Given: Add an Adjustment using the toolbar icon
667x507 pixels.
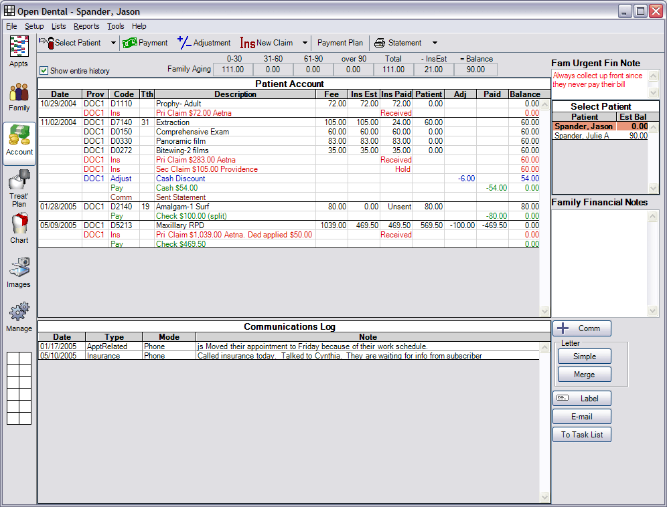Looking at the screenshot, I should pos(204,42).
